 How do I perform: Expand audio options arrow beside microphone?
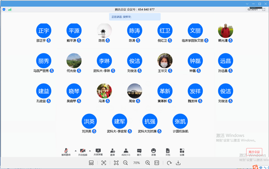(75, 151)
